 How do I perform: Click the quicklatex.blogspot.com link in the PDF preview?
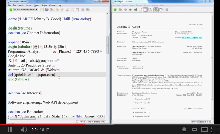coord(192,38)
